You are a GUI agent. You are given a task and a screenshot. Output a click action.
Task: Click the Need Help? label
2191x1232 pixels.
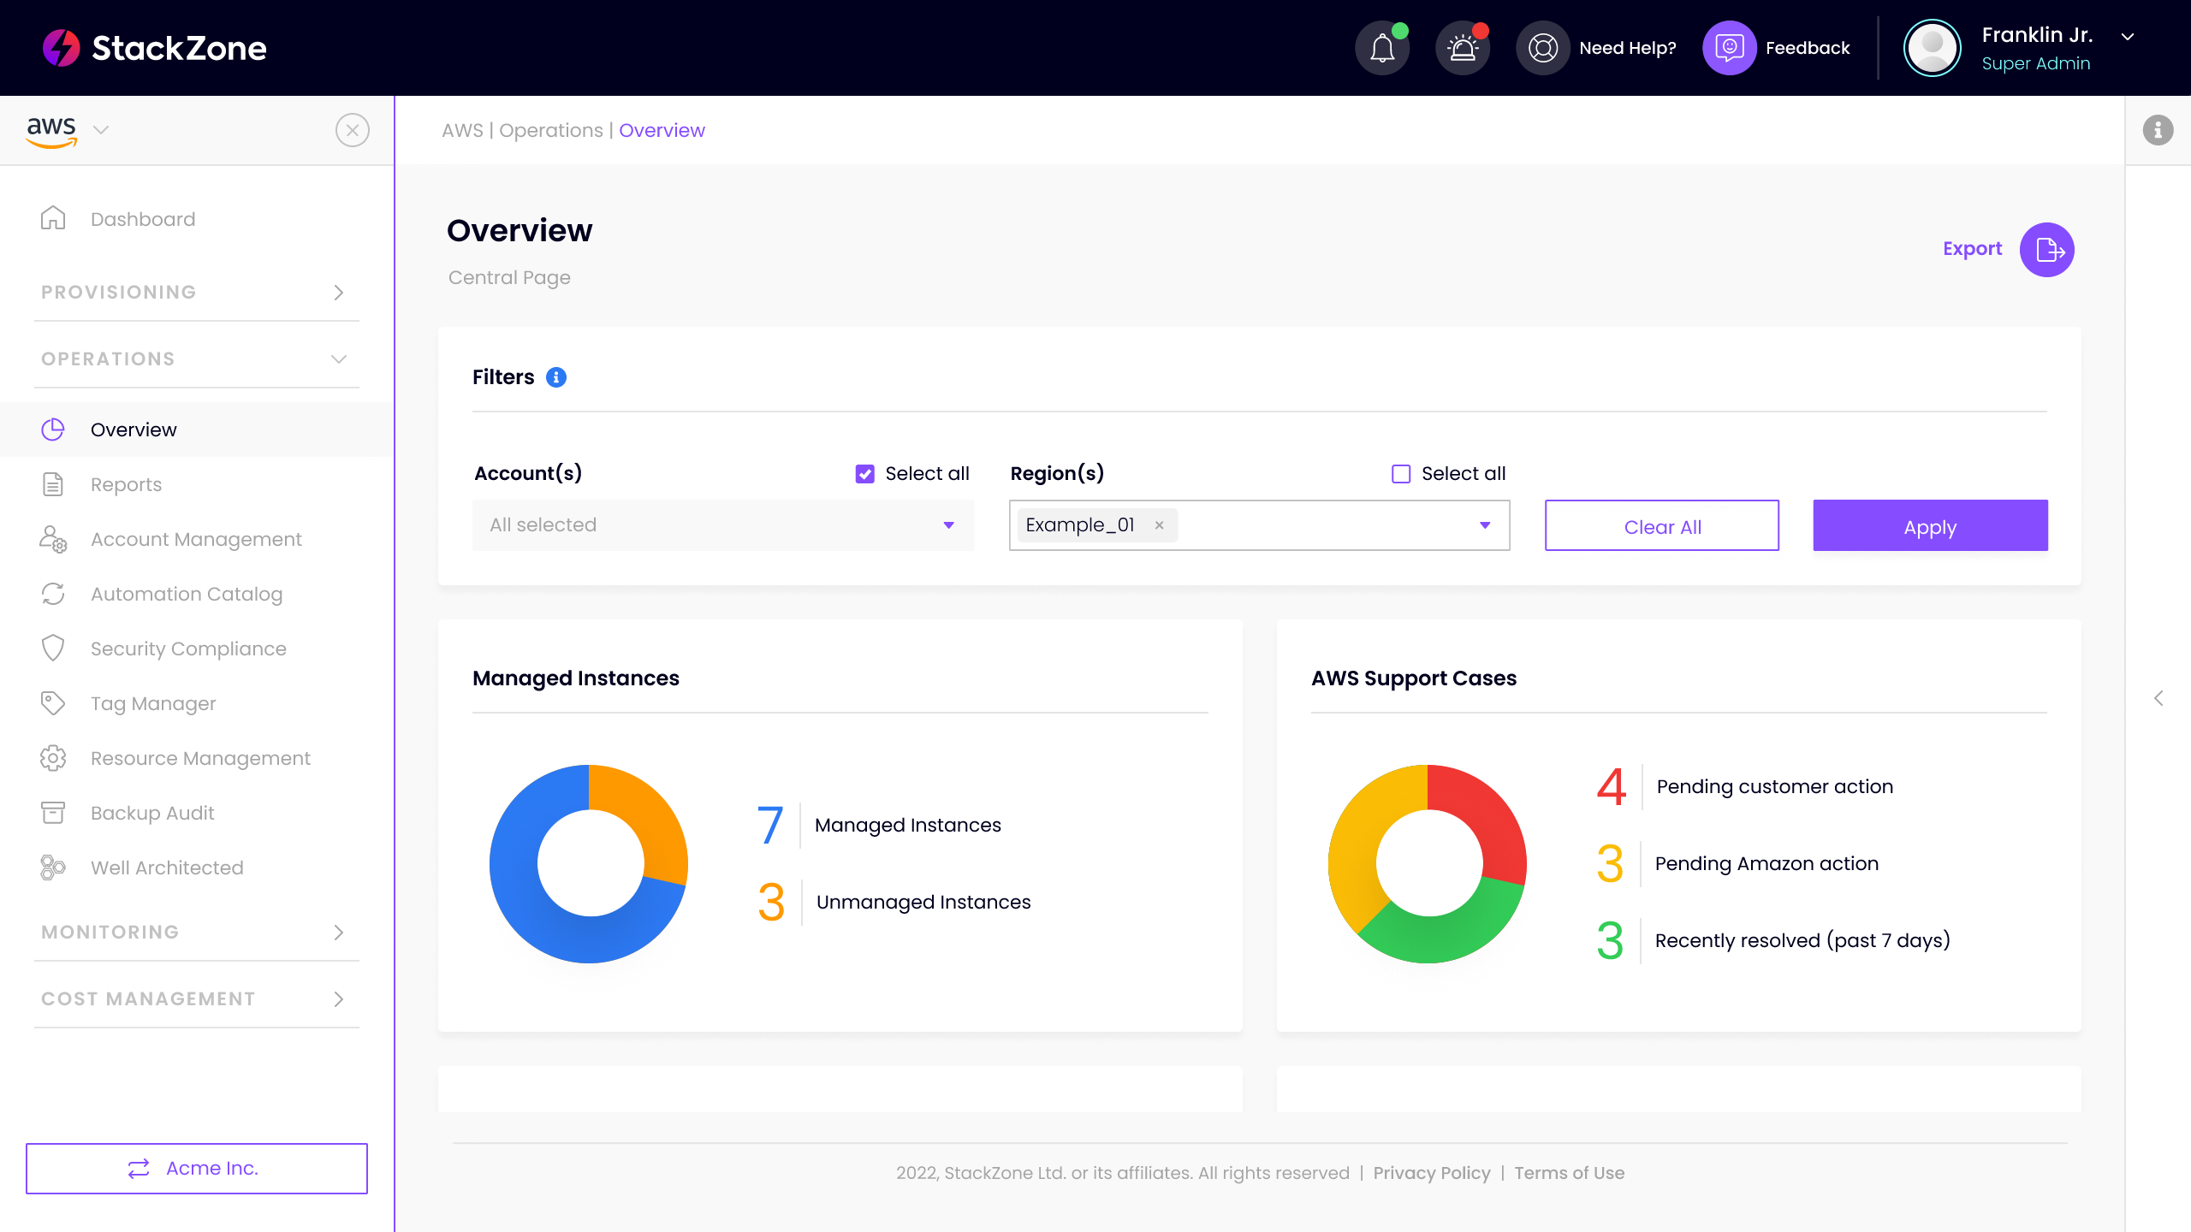point(1628,48)
